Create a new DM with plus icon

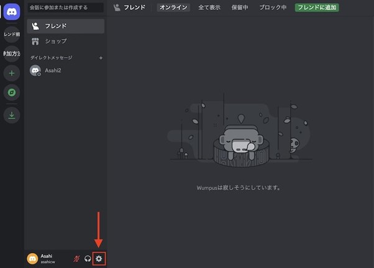coord(101,58)
